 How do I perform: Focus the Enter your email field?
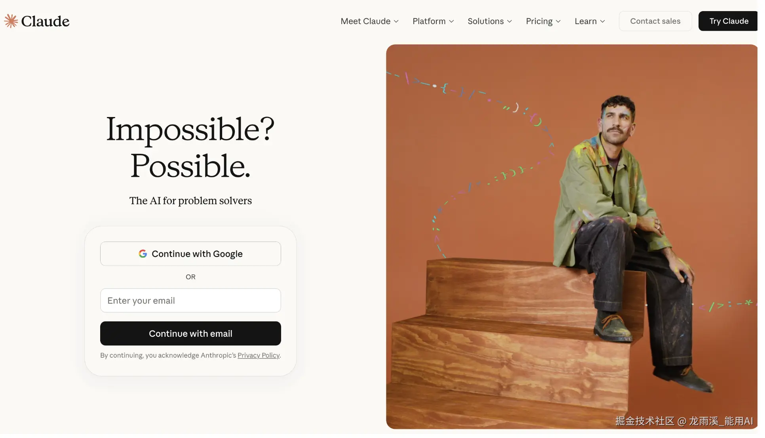[190, 300]
